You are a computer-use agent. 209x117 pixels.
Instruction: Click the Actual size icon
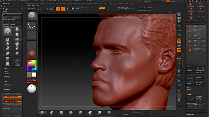[179, 31]
